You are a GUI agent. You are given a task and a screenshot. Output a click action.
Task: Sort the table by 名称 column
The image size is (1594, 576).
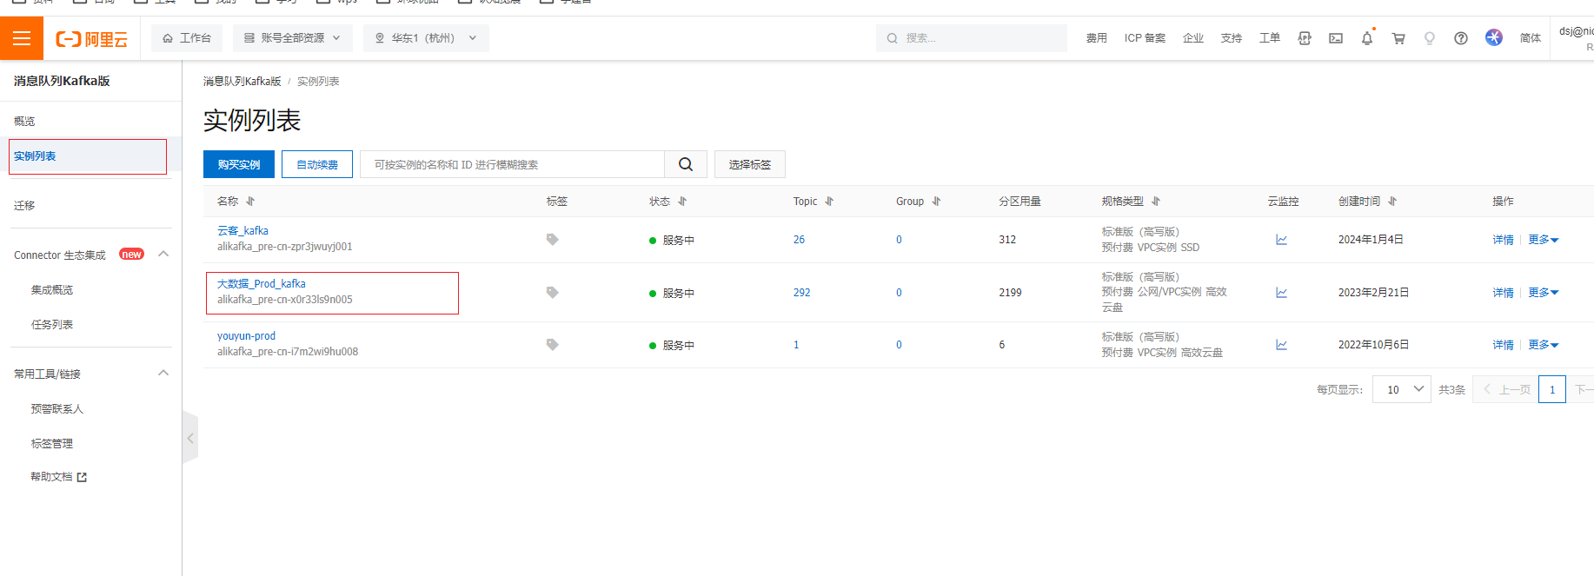(250, 201)
